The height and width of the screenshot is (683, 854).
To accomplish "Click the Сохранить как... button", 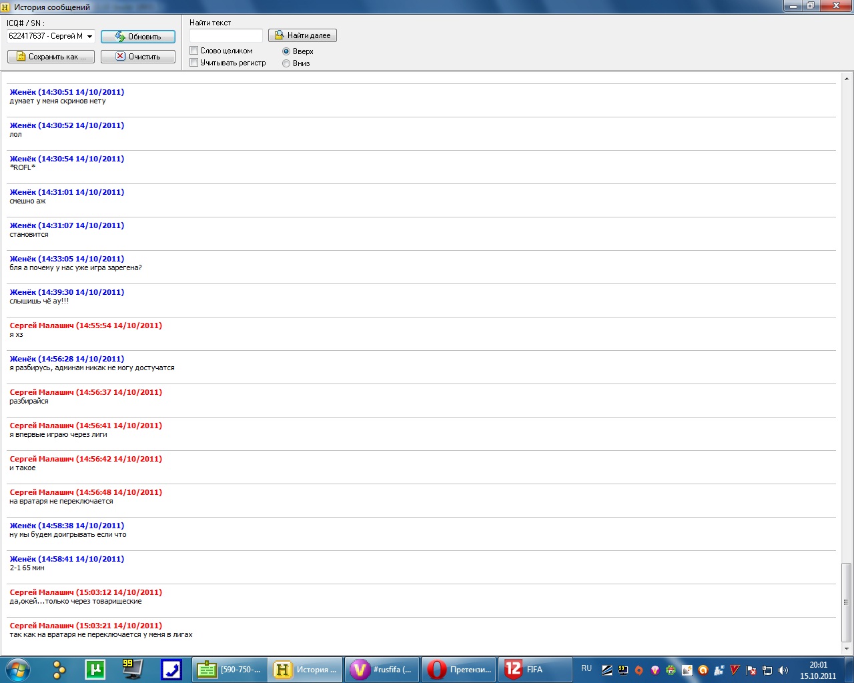I will (51, 57).
